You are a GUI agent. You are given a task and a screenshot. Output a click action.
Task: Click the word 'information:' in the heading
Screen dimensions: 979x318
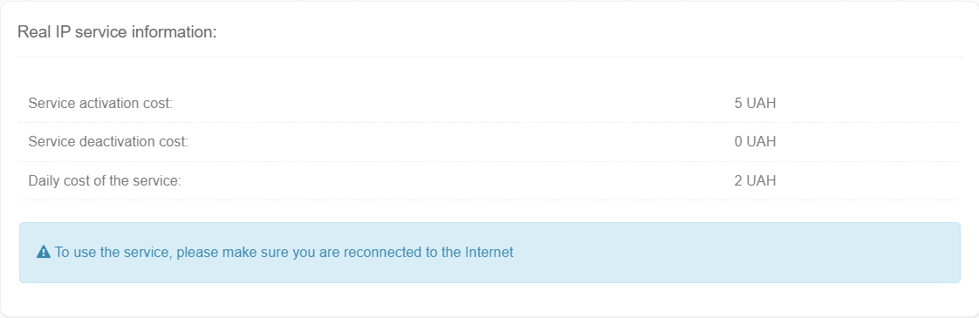183,31
